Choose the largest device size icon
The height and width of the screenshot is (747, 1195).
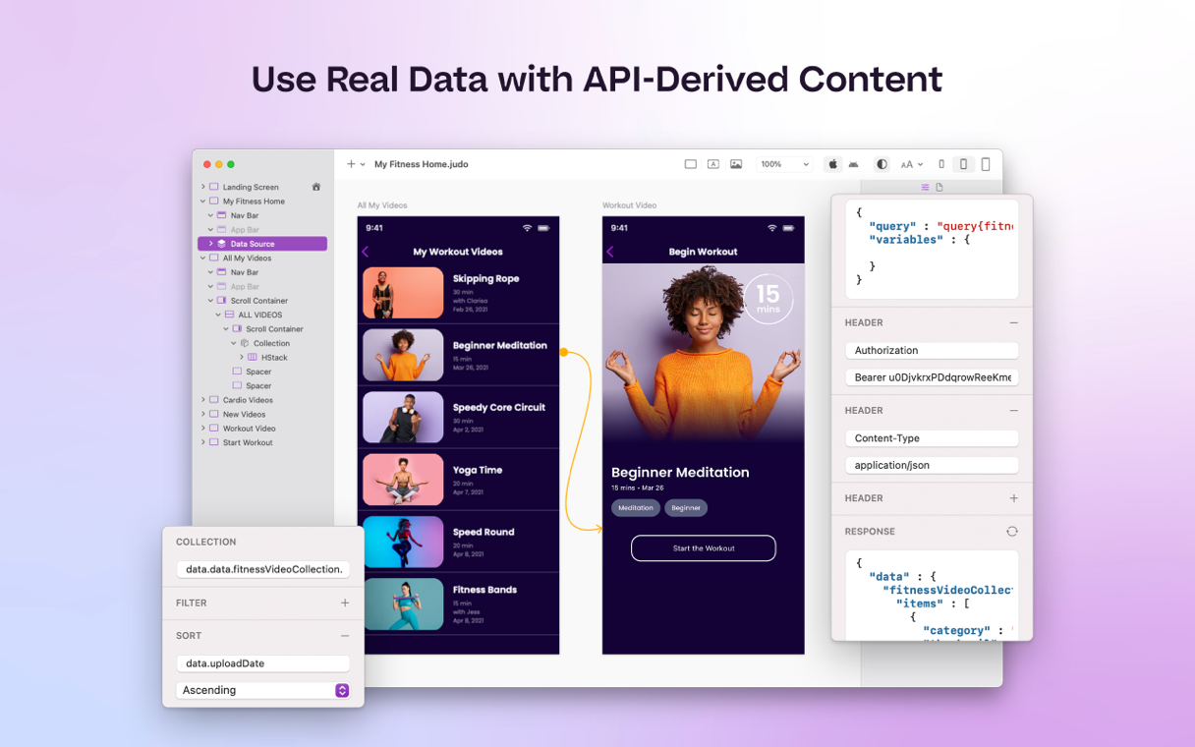[x=986, y=164]
